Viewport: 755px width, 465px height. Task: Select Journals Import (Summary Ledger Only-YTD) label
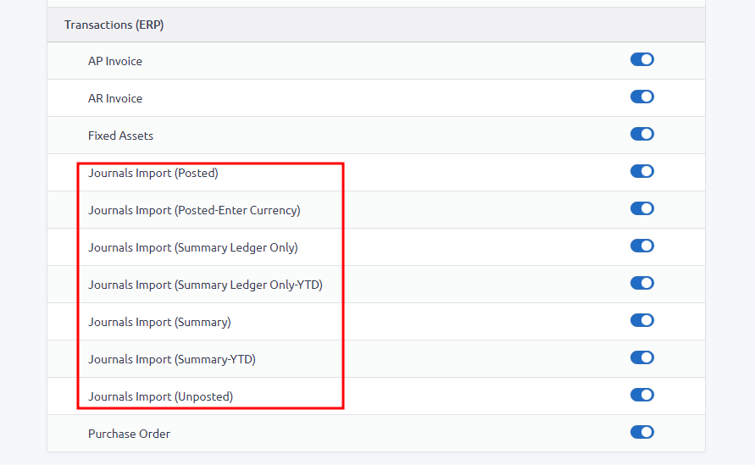(205, 285)
